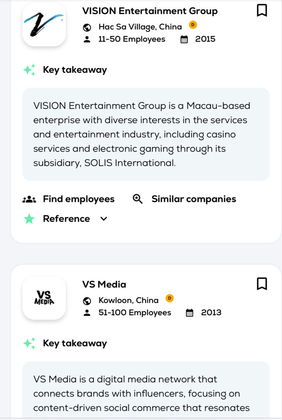Bookmark VISION Entertainment Group company
The width and height of the screenshot is (282, 420).
262,10
